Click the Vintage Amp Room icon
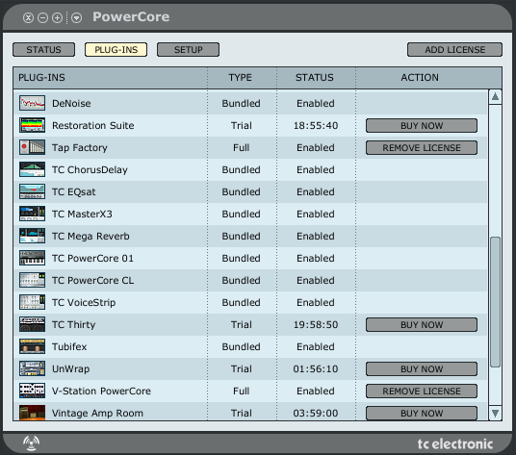This screenshot has height=455, width=516. click(x=32, y=413)
